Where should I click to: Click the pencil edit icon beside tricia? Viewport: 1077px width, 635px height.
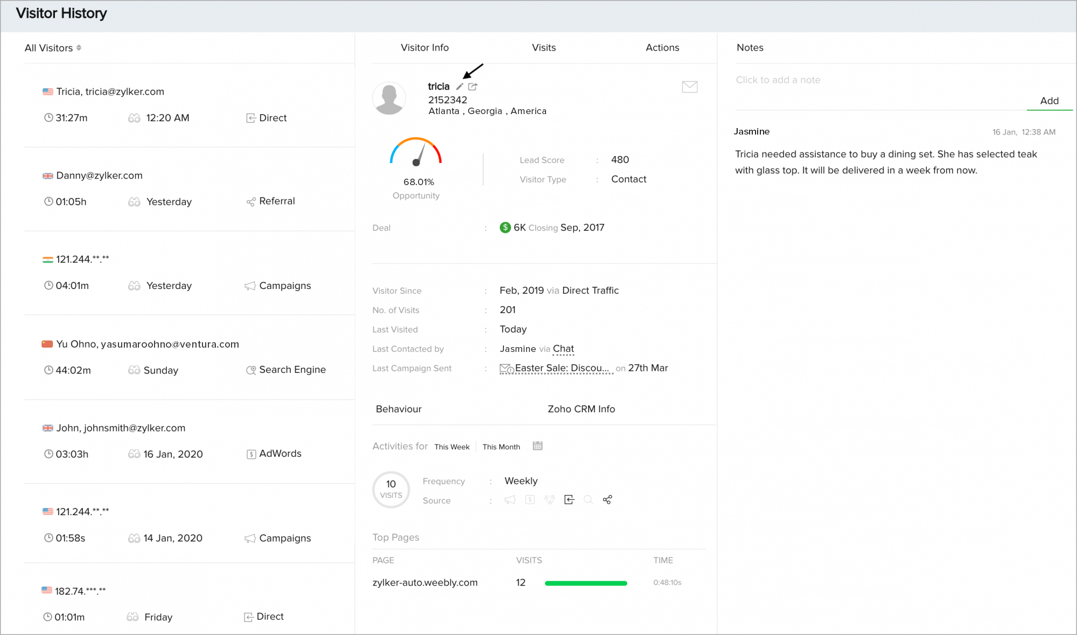(x=460, y=87)
